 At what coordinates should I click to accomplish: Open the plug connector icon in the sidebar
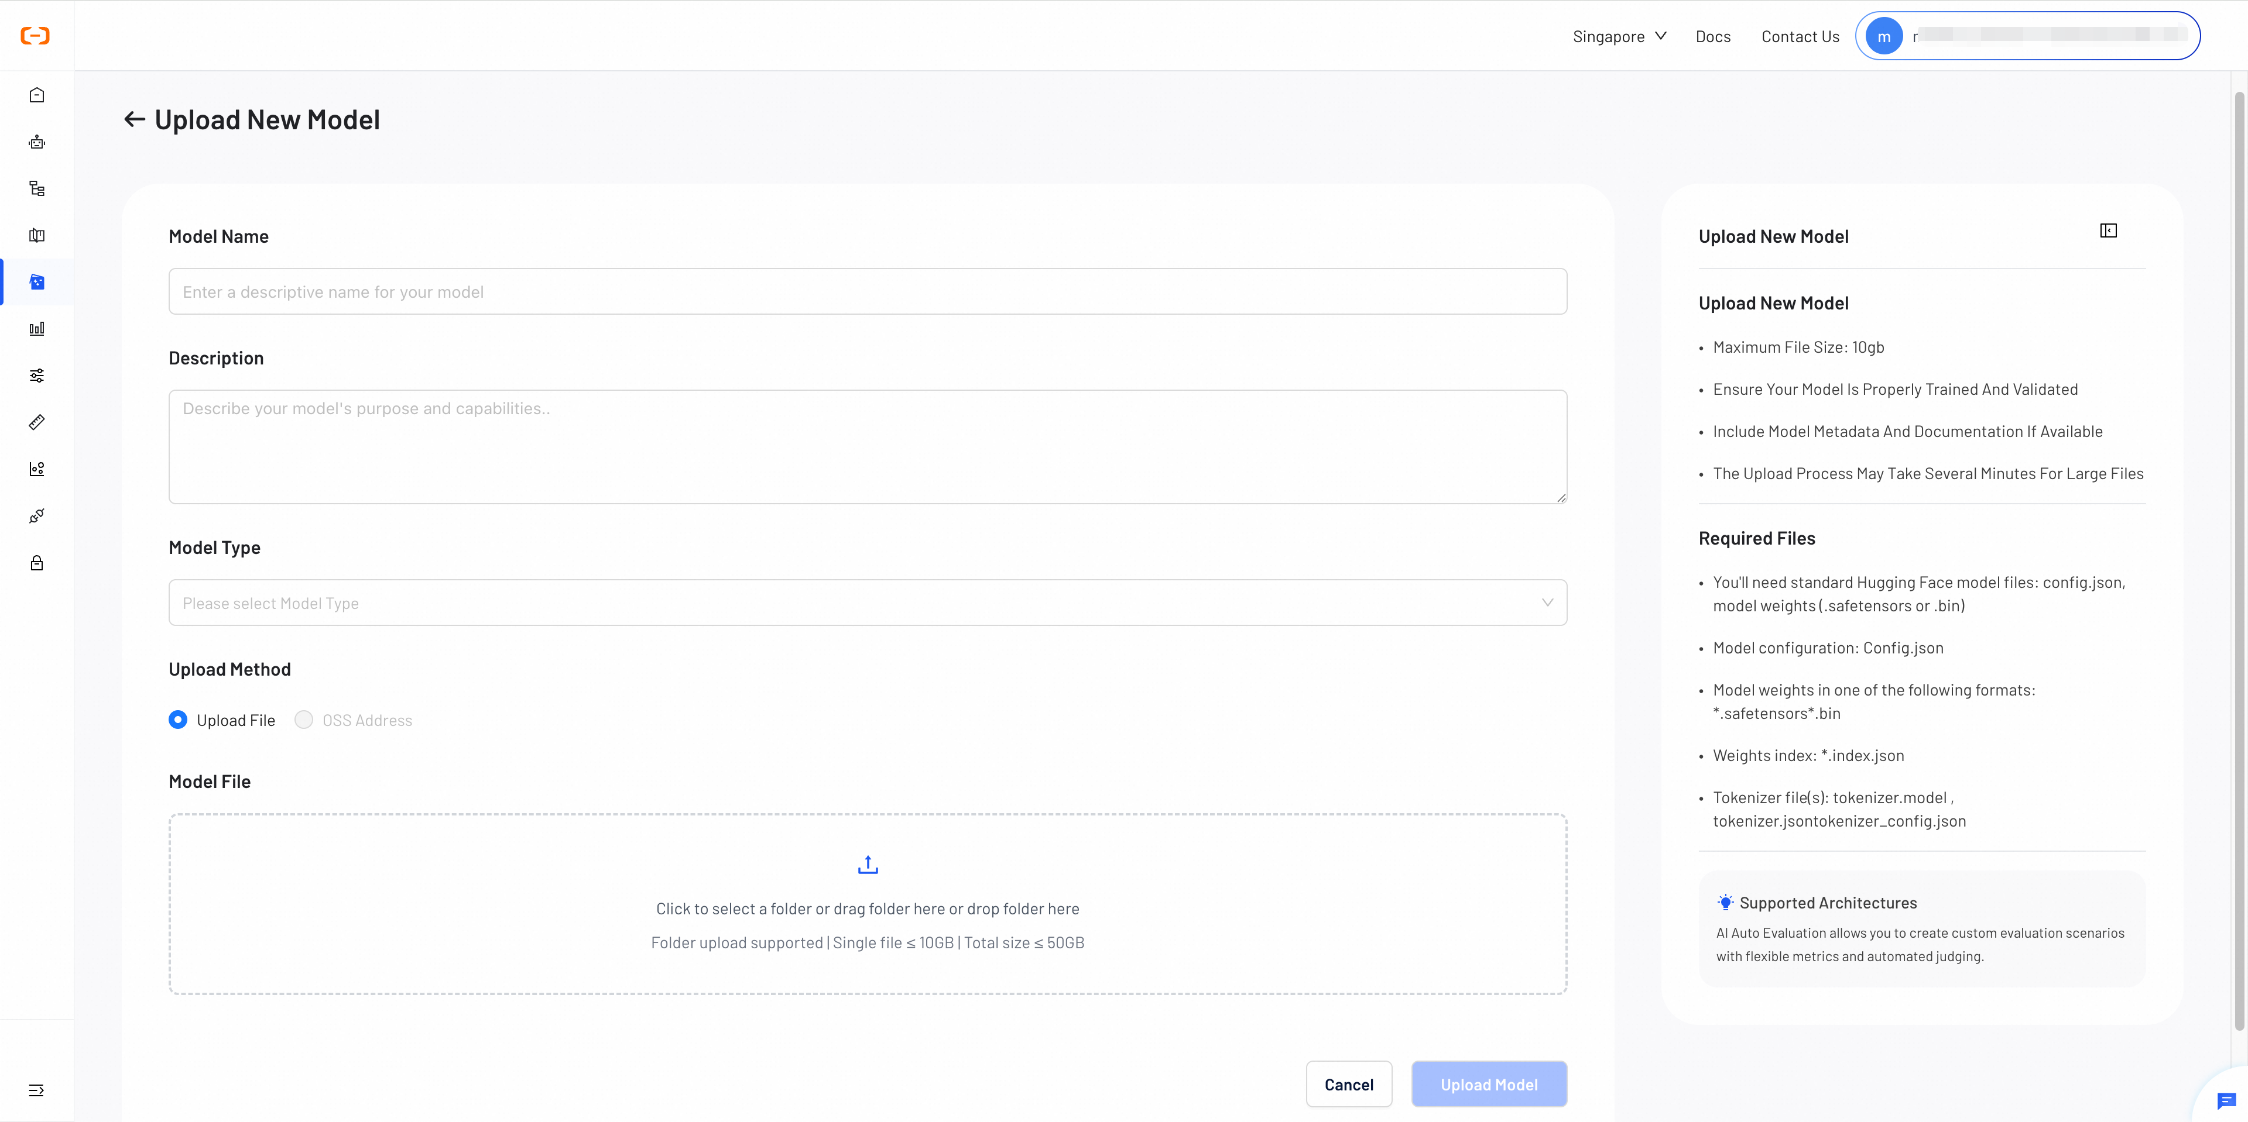(37, 516)
